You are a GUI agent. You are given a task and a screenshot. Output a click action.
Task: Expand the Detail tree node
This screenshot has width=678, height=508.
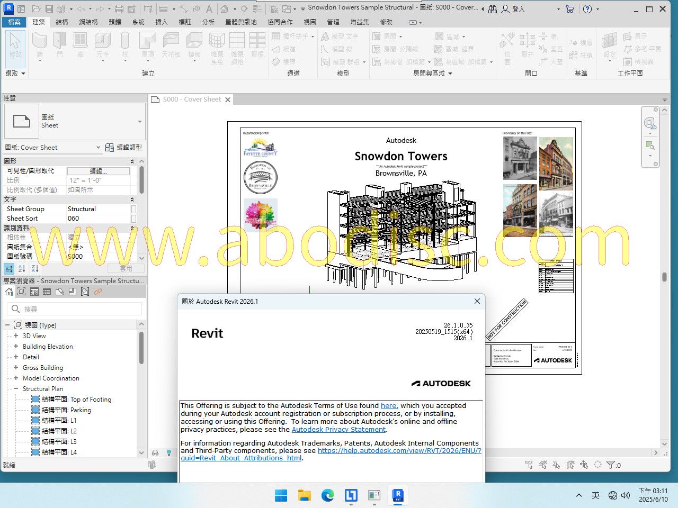click(16, 357)
